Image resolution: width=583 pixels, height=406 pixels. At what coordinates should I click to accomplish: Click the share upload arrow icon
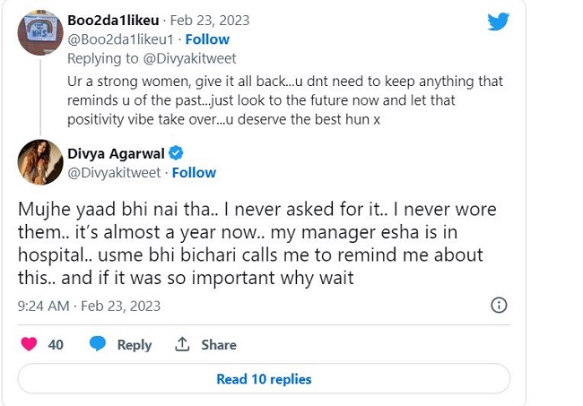click(x=182, y=344)
